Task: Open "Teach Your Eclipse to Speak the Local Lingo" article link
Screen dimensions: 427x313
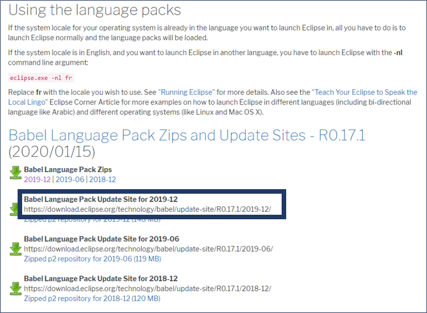Action: (x=366, y=93)
